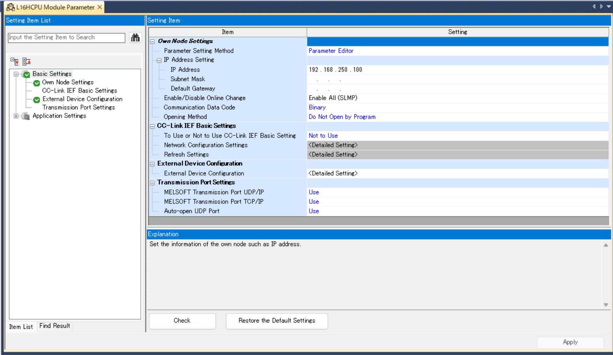The image size is (613, 355).
Task: Open the tab list dropdown arrow
Action: [609, 6]
